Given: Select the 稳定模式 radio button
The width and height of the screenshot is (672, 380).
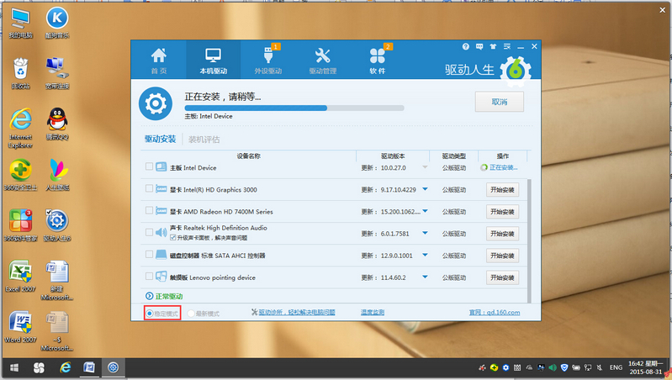Looking at the screenshot, I should [x=151, y=313].
